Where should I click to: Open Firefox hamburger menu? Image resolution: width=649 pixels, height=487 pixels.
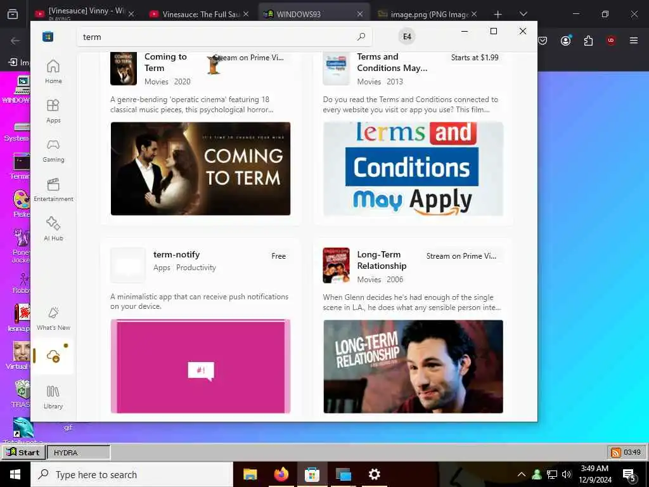pyautogui.click(x=634, y=41)
